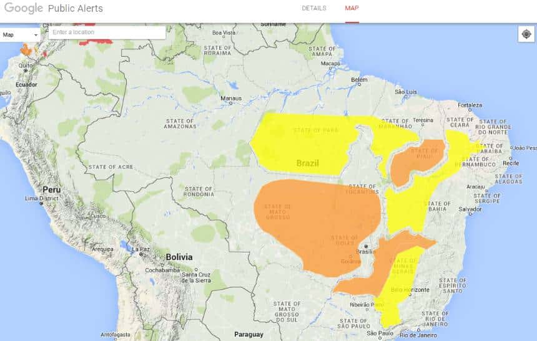The width and height of the screenshot is (537, 341).
Task: Click the São Luís city label
Action: click(405, 92)
